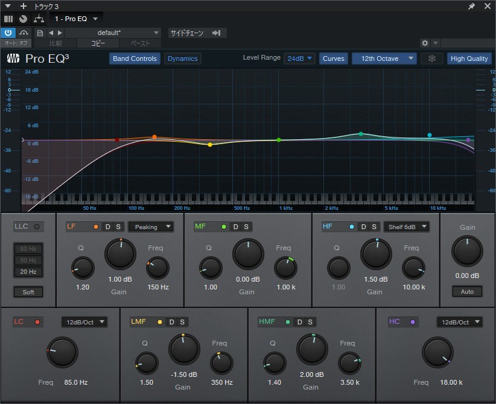The image size is (496, 404).
Task: Go to previous preset arrow
Action: [x=51, y=33]
